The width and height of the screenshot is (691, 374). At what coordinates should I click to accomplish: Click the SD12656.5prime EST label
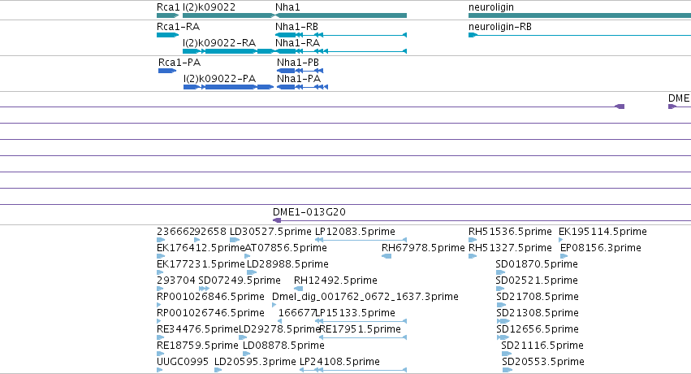click(538, 329)
